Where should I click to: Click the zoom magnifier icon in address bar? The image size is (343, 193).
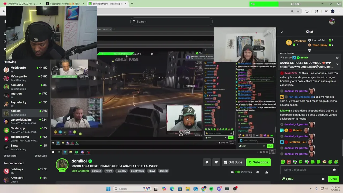tap(292, 11)
